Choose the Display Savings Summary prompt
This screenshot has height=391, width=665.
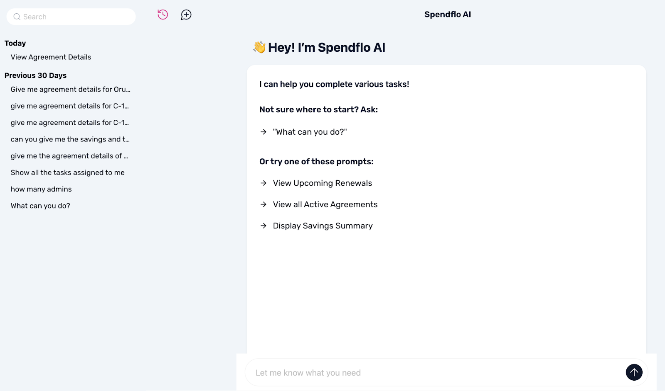pyautogui.click(x=323, y=226)
